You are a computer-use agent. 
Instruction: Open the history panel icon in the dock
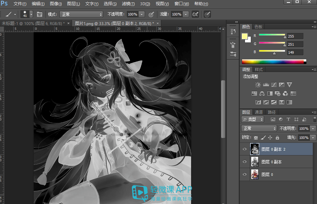(233, 31)
